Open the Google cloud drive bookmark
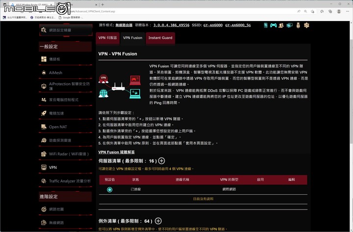The height and width of the screenshot is (232, 353). point(71,17)
